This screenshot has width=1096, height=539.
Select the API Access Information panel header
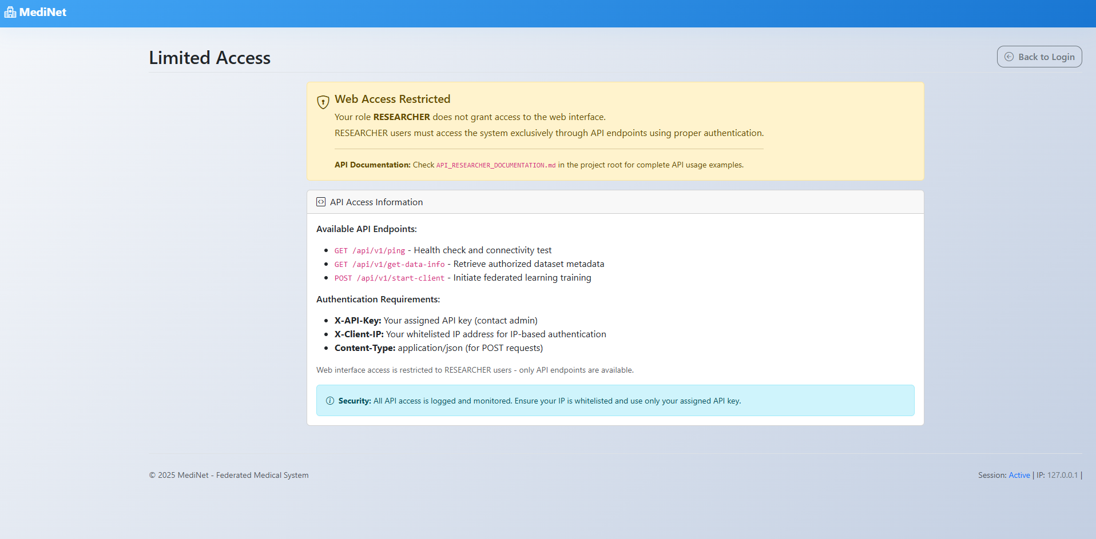pos(376,202)
